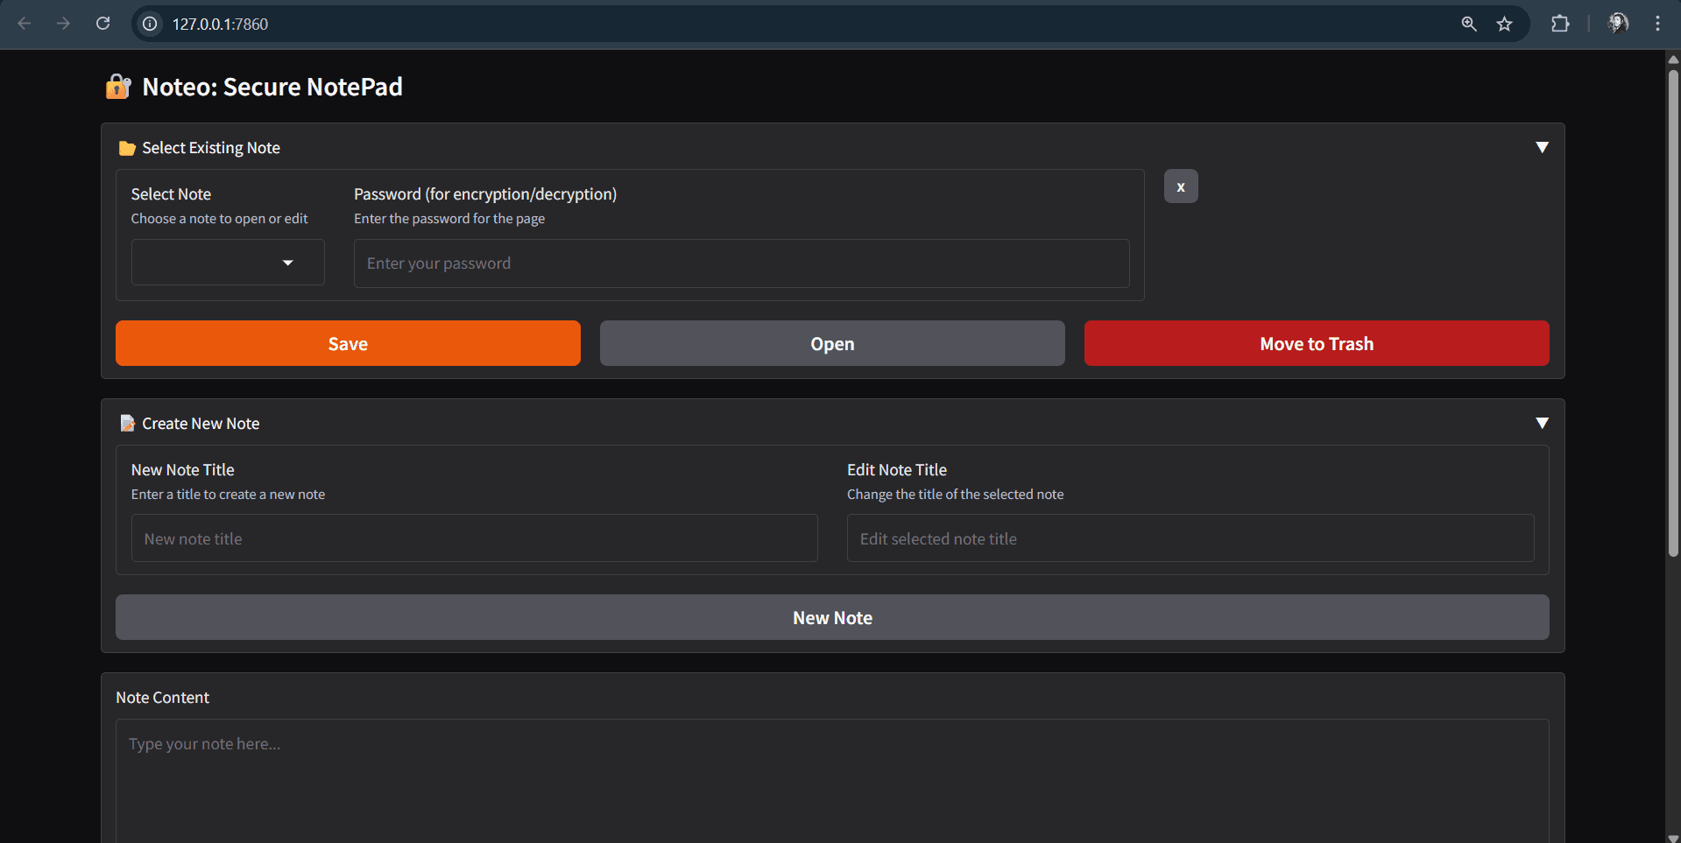Image resolution: width=1681 pixels, height=843 pixels.
Task: Collapse the Create New Note section
Action: (x=1542, y=424)
